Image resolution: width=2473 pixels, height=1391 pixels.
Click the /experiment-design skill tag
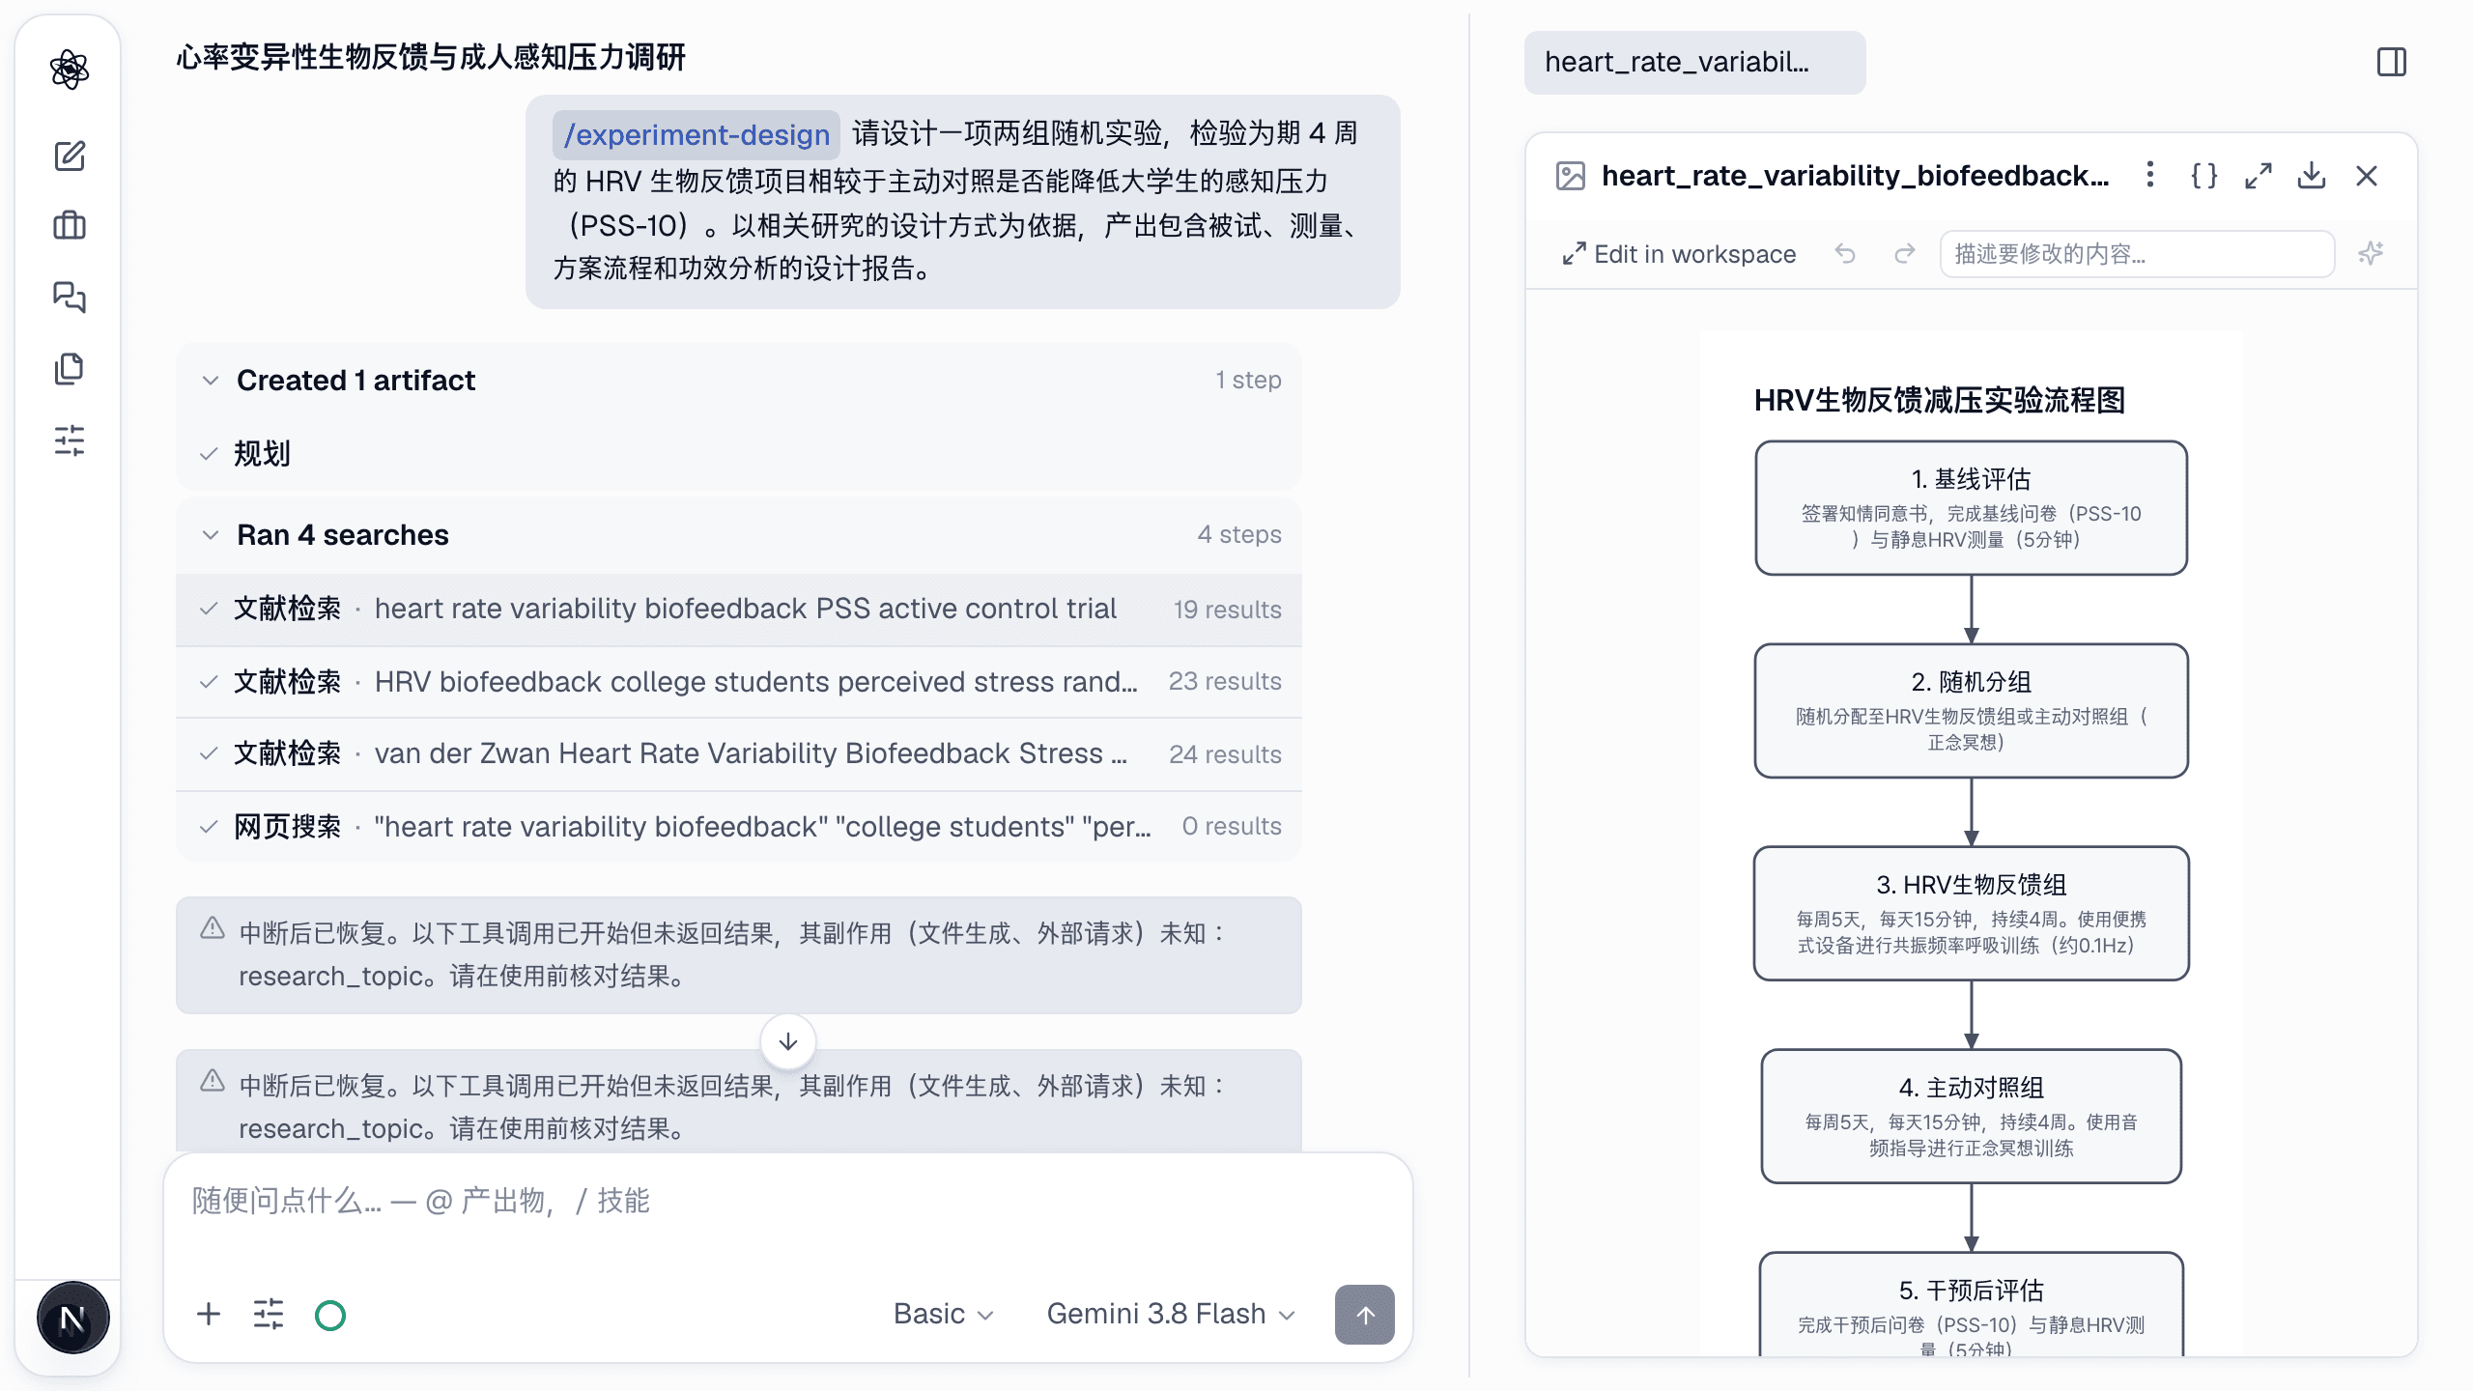point(696,134)
